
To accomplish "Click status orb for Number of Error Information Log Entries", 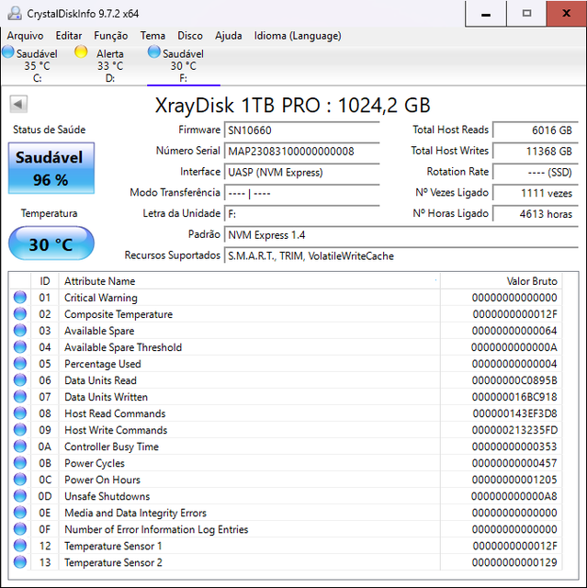I will (20, 529).
